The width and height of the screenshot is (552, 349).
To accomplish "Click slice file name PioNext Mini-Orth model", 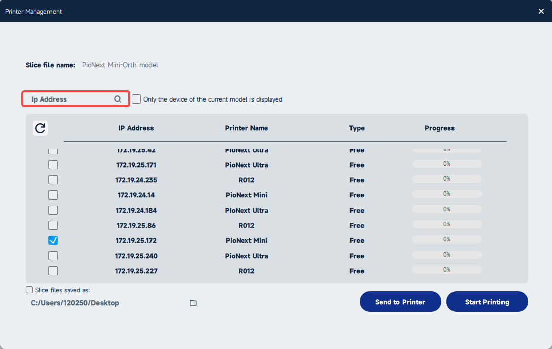I will (120, 65).
